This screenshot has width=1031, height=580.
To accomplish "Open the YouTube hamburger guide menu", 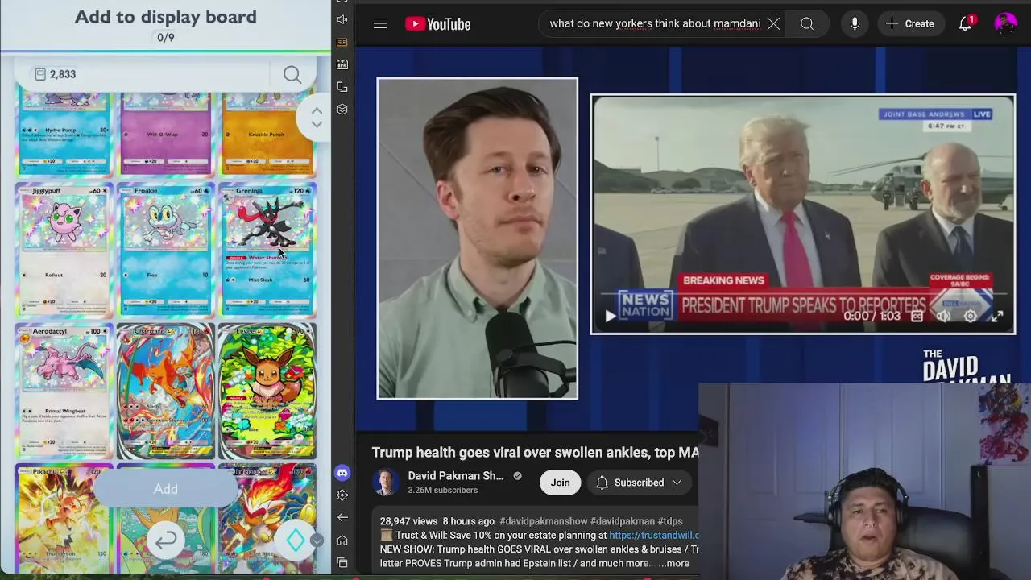I will click(380, 24).
